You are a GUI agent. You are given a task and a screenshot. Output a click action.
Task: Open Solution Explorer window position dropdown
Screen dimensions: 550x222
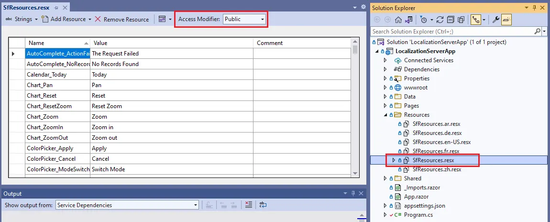pos(527,8)
